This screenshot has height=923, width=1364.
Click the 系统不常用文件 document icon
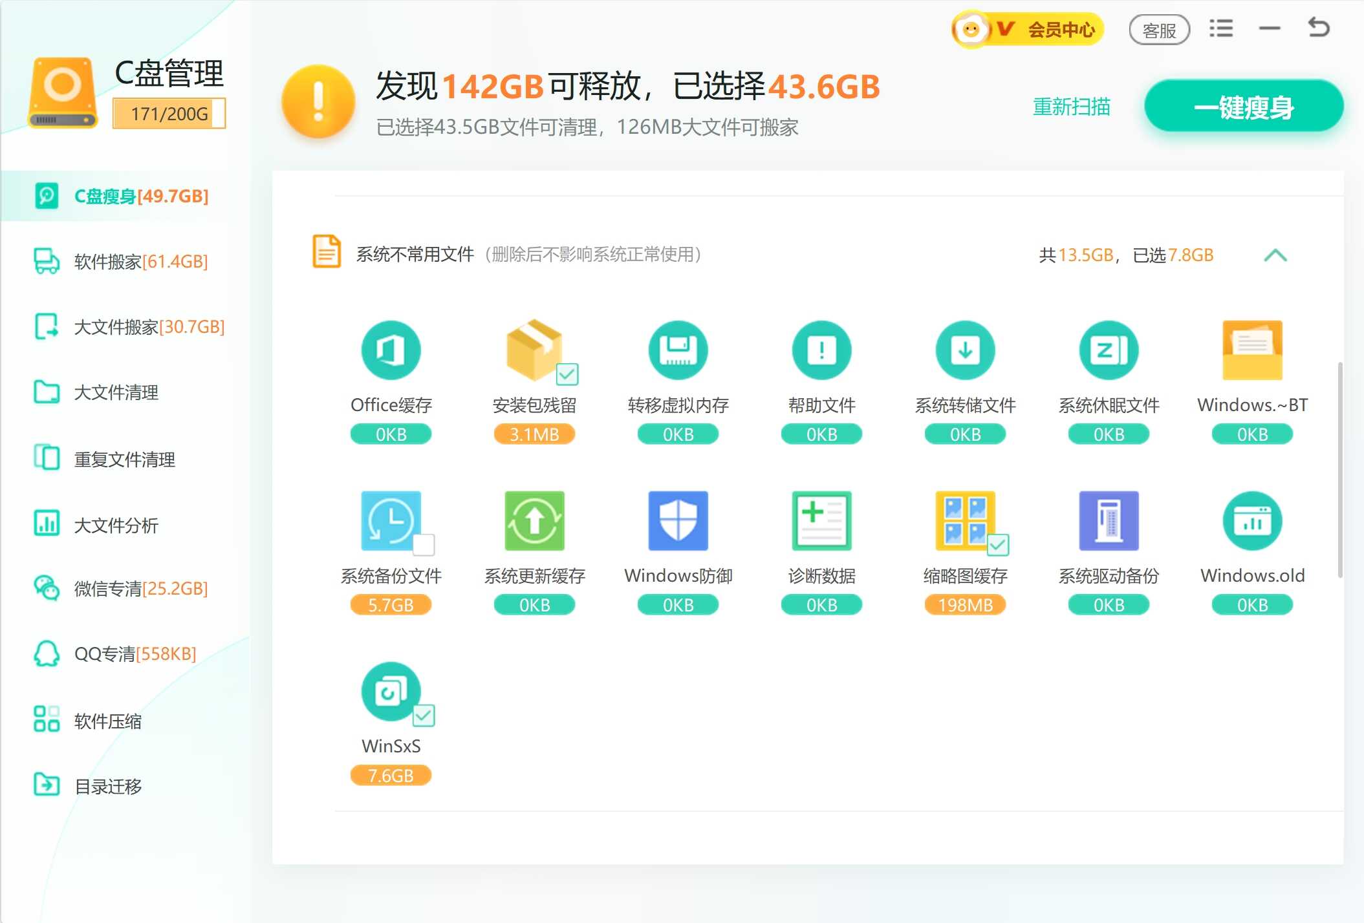[327, 251]
